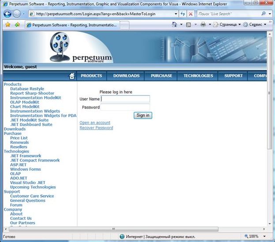Click the RSS feeds toolbar icon
The height and width of the screenshot is (242, 275).
[188, 25]
